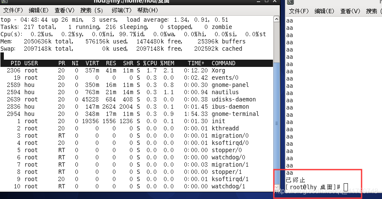
Task: Close the top terminal window
Action: click(275, 1)
